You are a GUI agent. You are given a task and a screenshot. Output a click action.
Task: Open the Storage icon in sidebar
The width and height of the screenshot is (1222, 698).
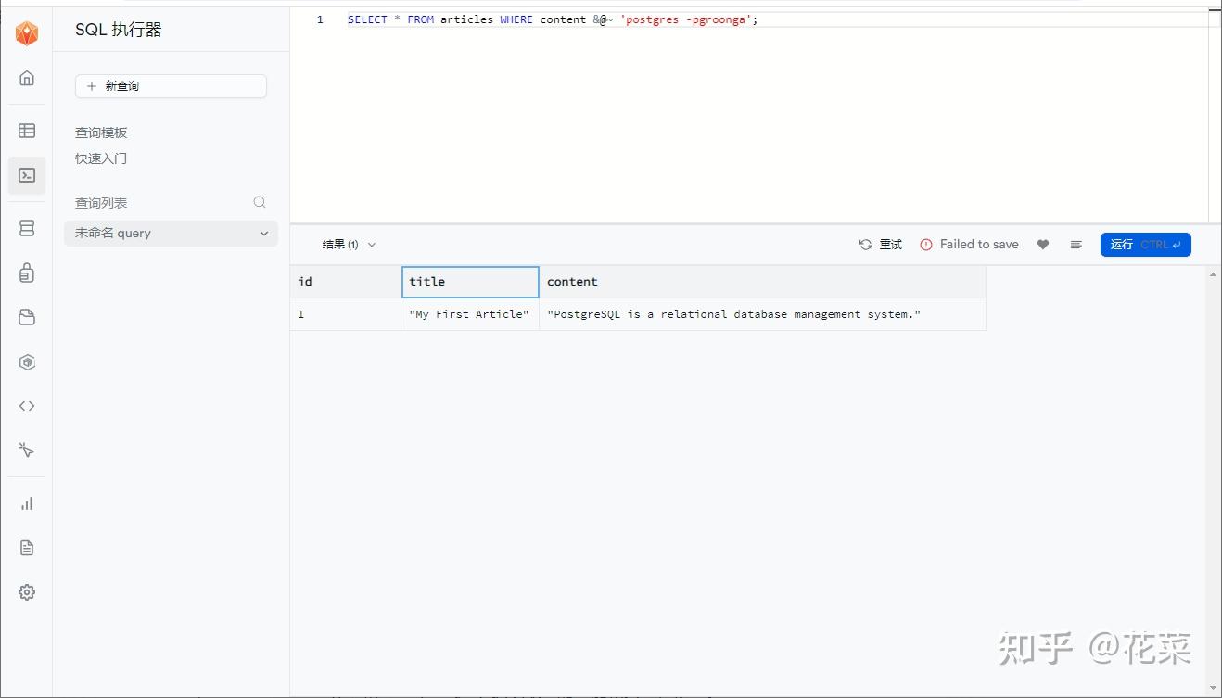coord(27,317)
